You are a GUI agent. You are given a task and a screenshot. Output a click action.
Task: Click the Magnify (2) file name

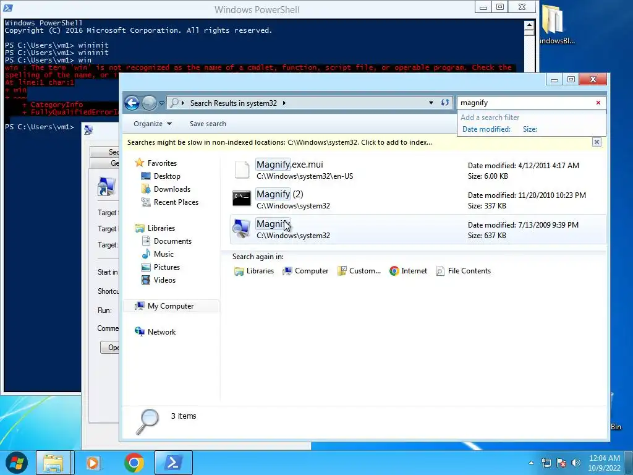280,194
